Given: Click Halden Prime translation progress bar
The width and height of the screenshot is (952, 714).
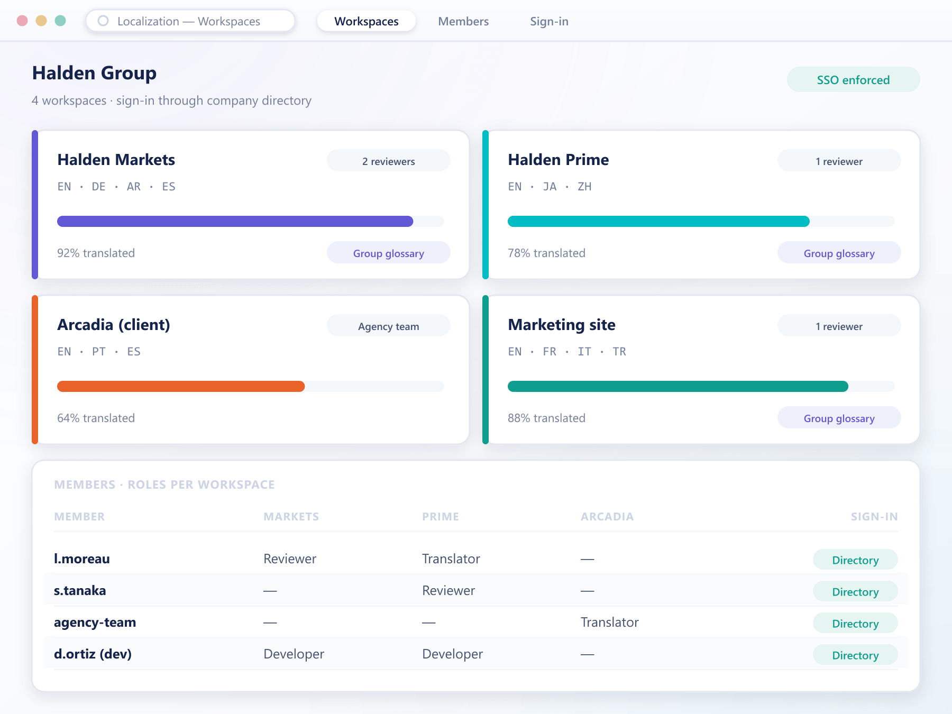Looking at the screenshot, I should pos(701,221).
